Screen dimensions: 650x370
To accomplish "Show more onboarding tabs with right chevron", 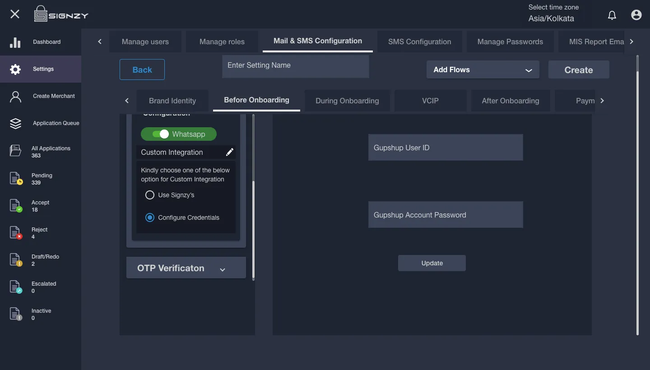I will [x=602, y=101].
